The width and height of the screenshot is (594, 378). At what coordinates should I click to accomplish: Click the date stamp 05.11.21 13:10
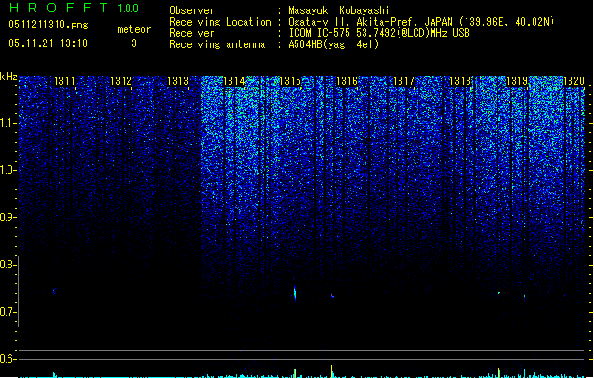click(x=48, y=43)
